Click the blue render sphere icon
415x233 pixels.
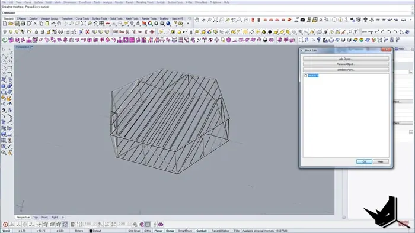[168, 24]
